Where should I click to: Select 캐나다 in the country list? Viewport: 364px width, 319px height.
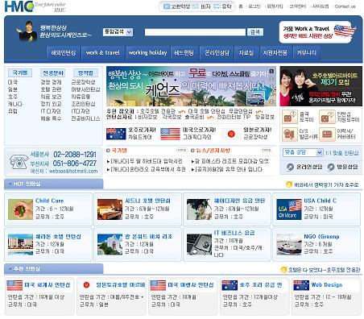coord(15,104)
